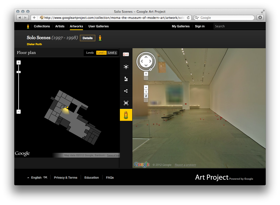Screen dimensions: 280x205
Task: Click the Google +1 icon
Action: tap(126, 54)
